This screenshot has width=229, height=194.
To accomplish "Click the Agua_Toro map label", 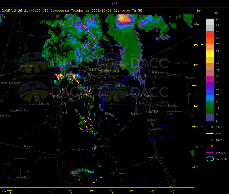I will (27, 66).
